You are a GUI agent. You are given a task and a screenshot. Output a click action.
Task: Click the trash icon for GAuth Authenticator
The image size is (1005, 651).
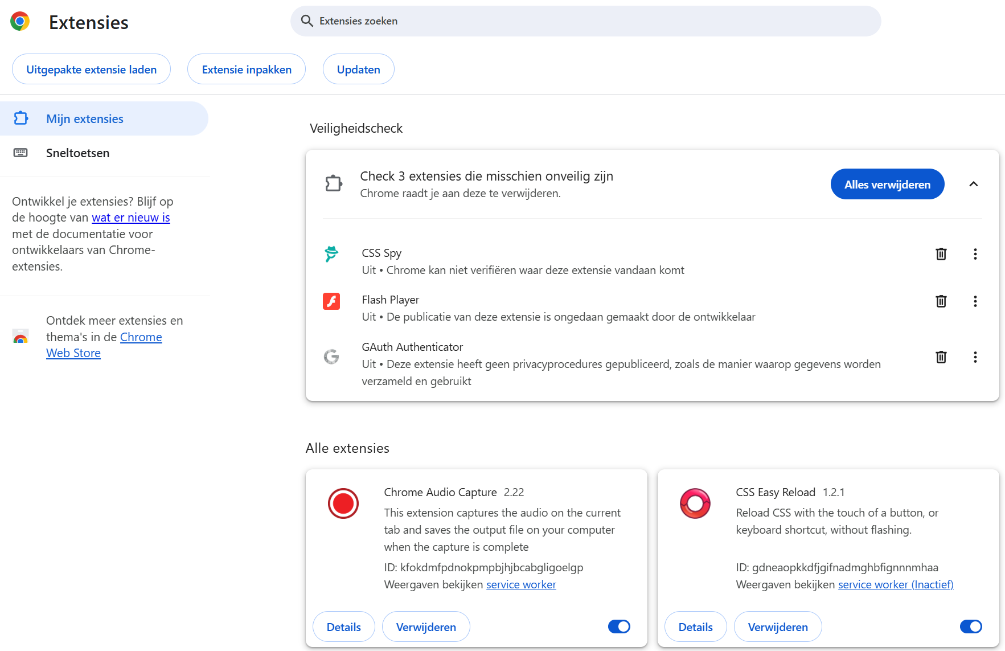click(x=941, y=357)
